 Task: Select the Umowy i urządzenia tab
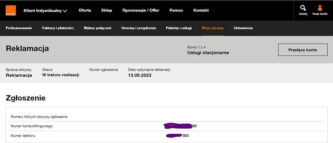(x=138, y=28)
